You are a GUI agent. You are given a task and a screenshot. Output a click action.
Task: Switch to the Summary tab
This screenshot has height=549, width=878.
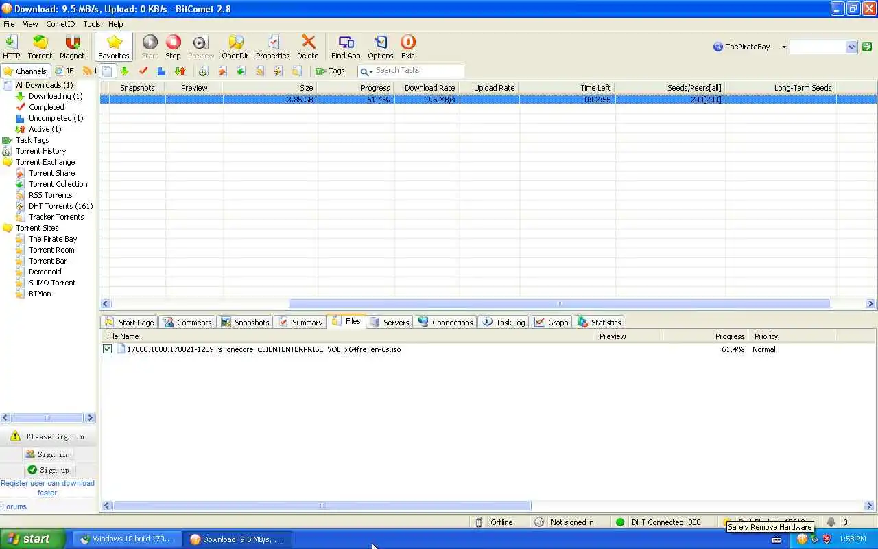[x=300, y=322]
